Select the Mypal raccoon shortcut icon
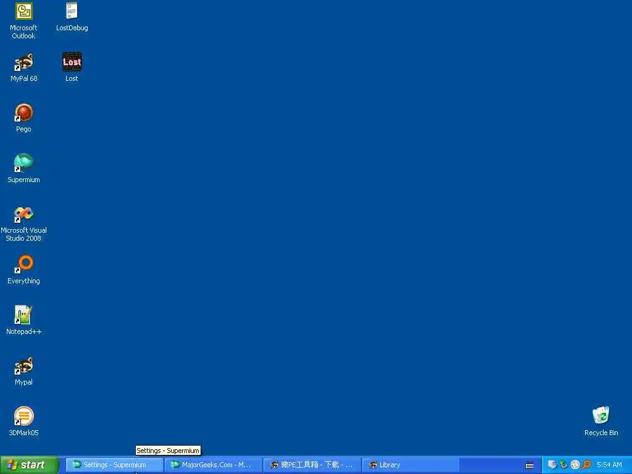This screenshot has height=474, width=632. [x=24, y=366]
